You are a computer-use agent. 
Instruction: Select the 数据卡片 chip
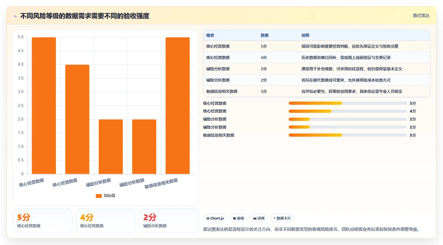282,218
